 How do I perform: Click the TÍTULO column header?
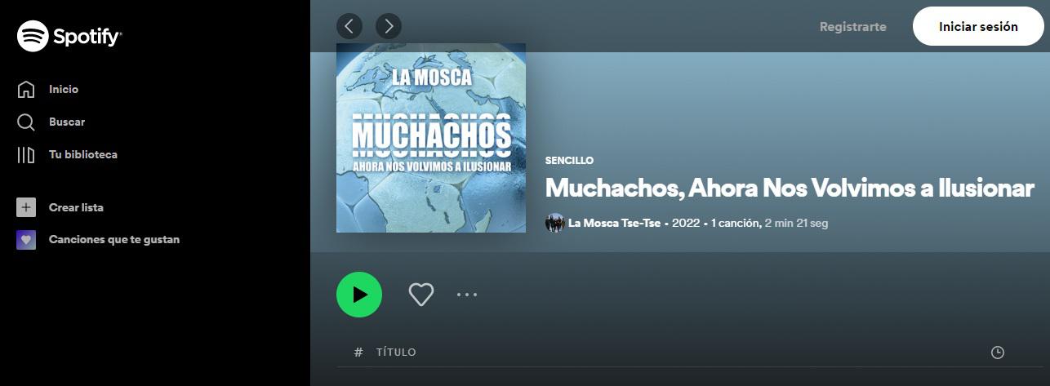396,353
